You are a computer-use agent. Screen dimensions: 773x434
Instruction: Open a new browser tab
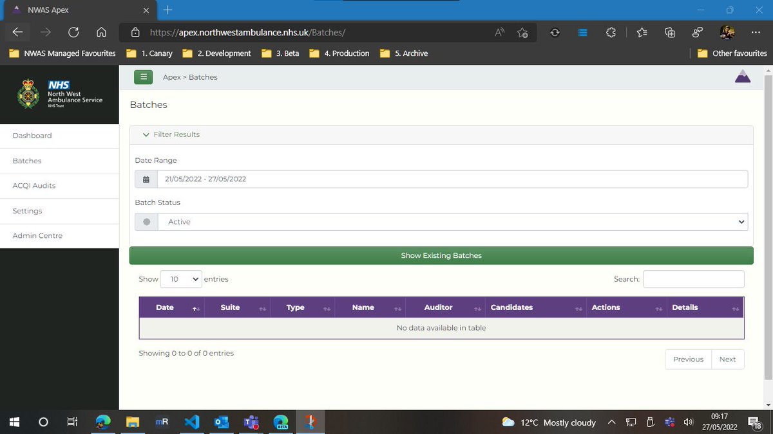167,10
